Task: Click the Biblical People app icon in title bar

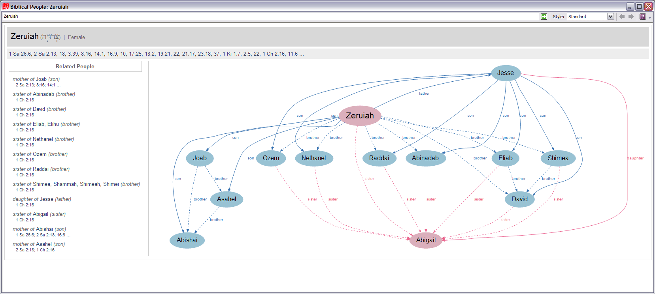Action: coord(6,6)
